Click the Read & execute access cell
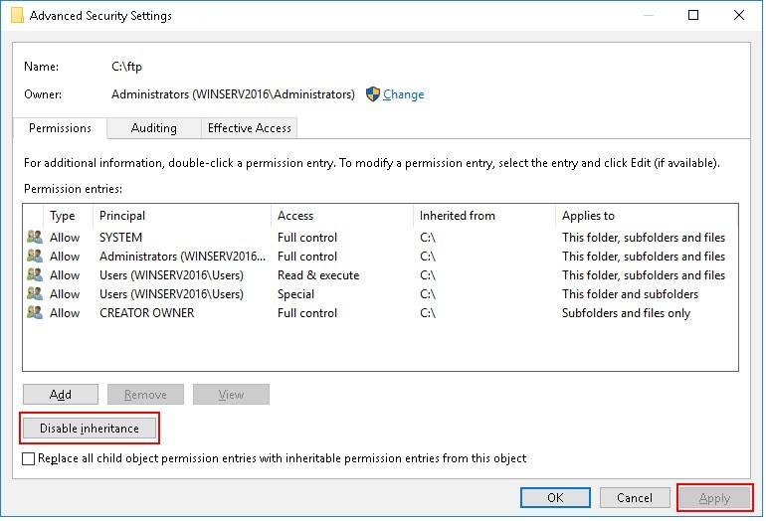Screen dimensions: 766x521 point(318,275)
